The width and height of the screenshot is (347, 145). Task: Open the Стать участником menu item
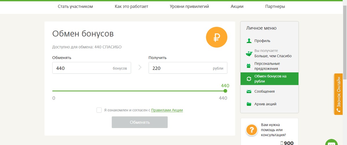pos(75,6)
